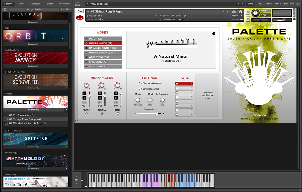
Task: Open the instrument info icon
Action: coord(241,12)
